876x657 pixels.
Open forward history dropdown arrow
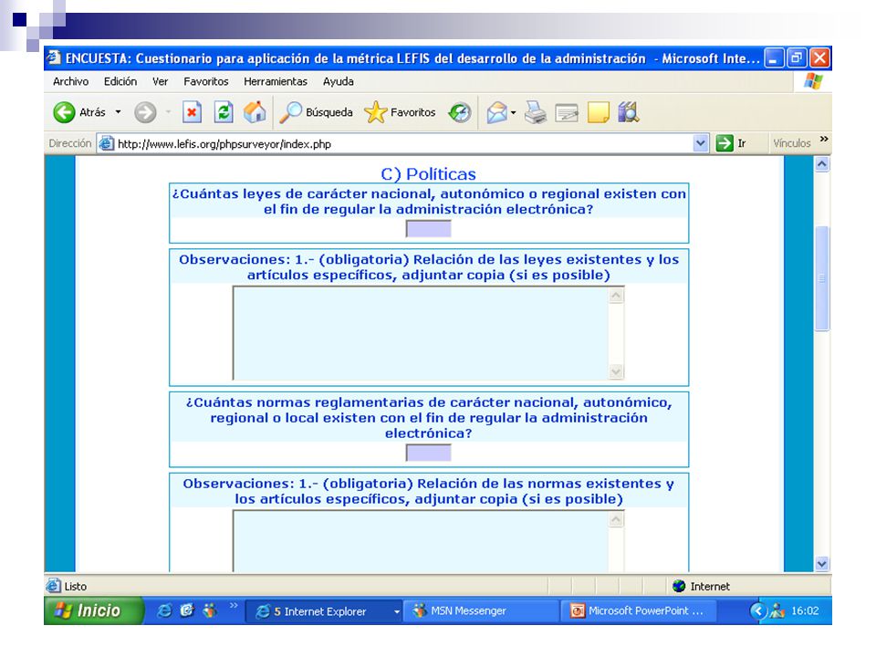coord(168,112)
